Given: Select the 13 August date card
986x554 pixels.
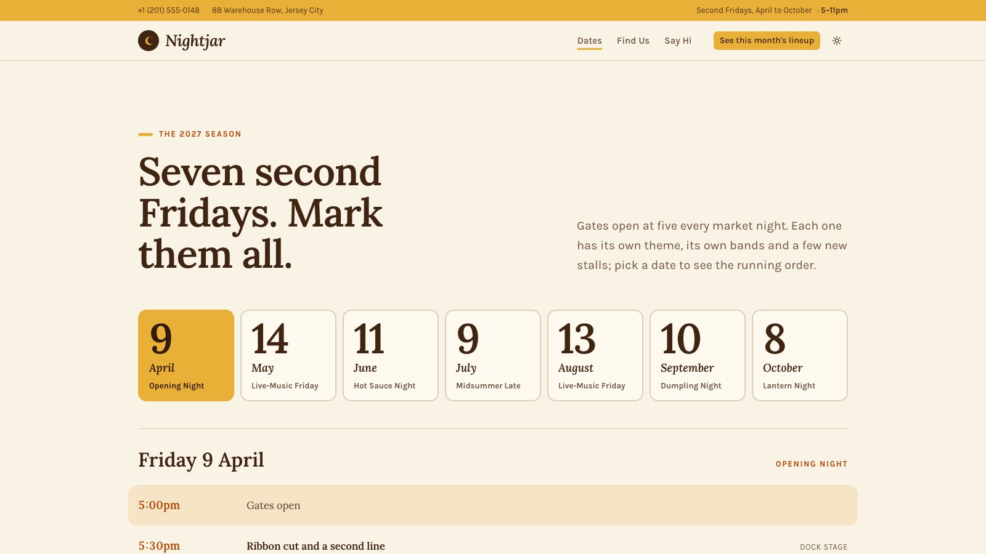Looking at the screenshot, I should 595,355.
